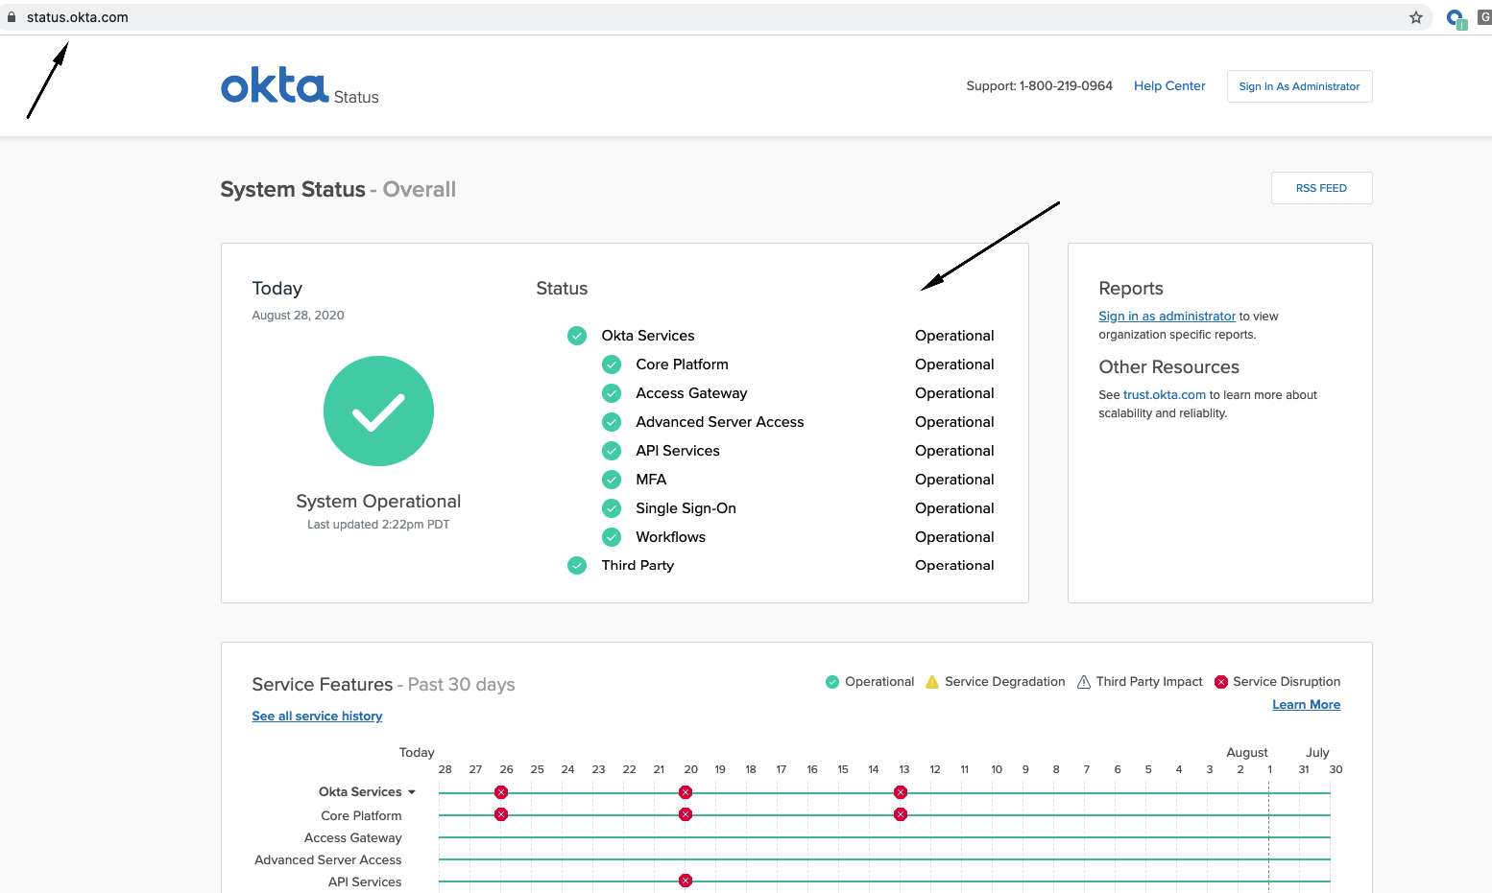This screenshot has width=1492, height=893.
Task: Click green check icon beside Third Party
Action: click(x=577, y=566)
